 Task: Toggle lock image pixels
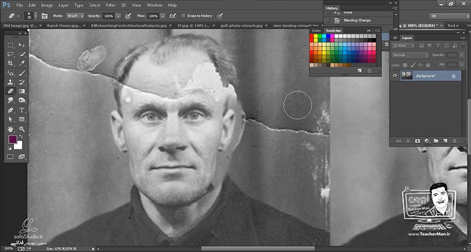(x=413, y=65)
